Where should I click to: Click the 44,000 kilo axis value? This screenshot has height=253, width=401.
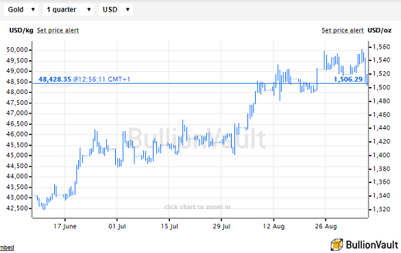[17, 176]
